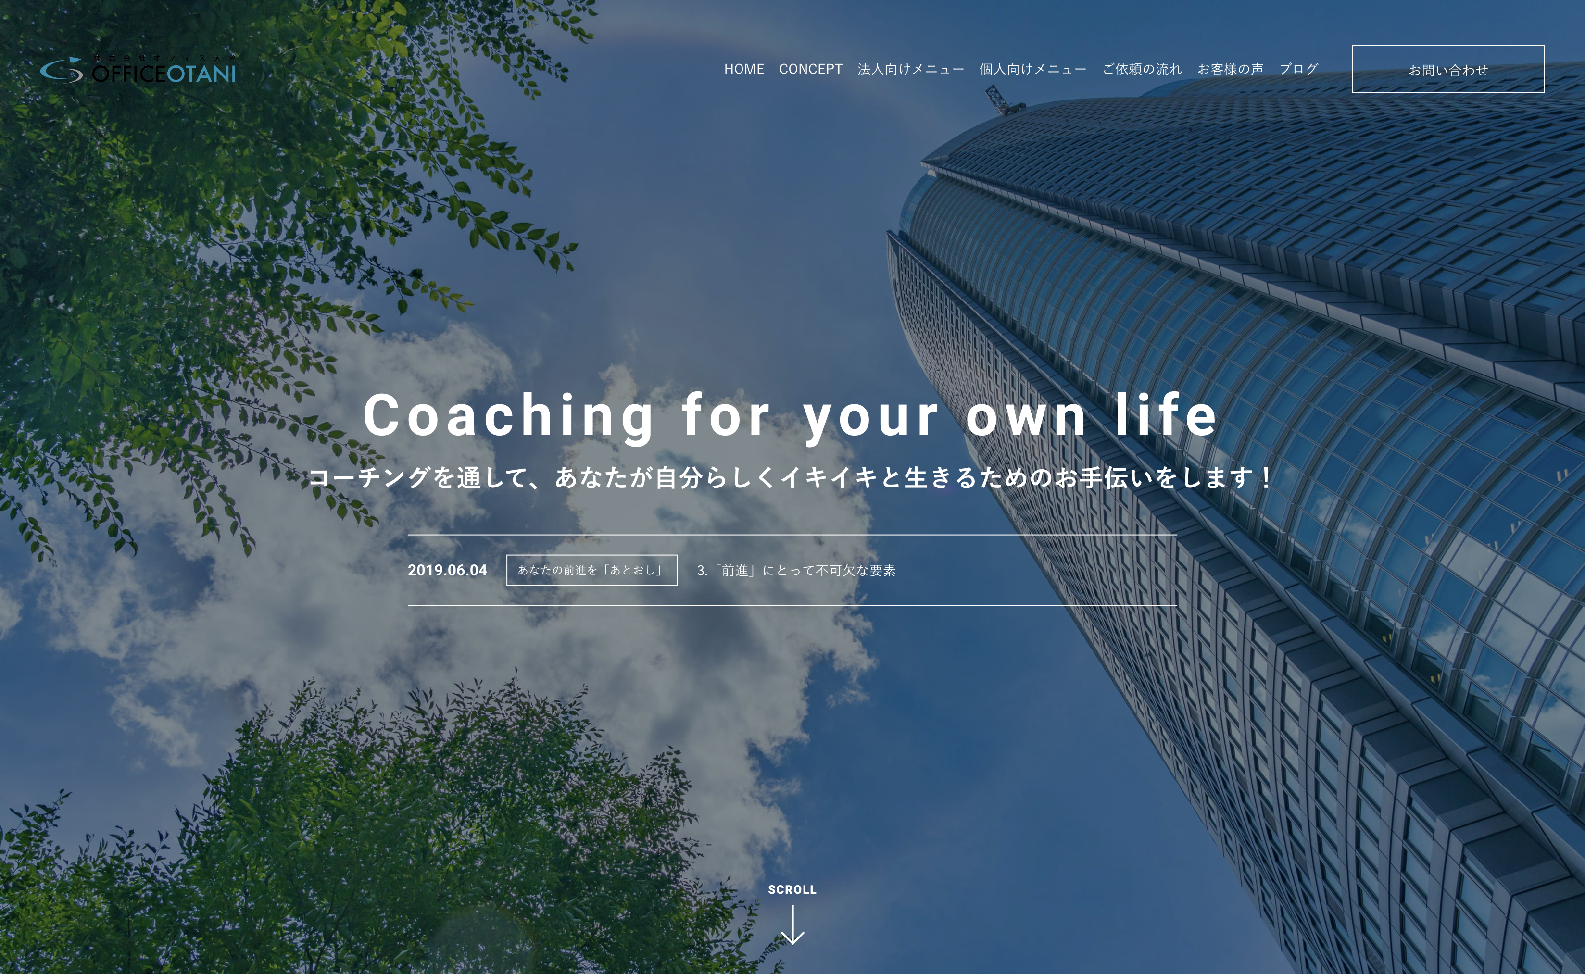Click the blog post title link
The height and width of the screenshot is (974, 1585).
coord(815,570)
